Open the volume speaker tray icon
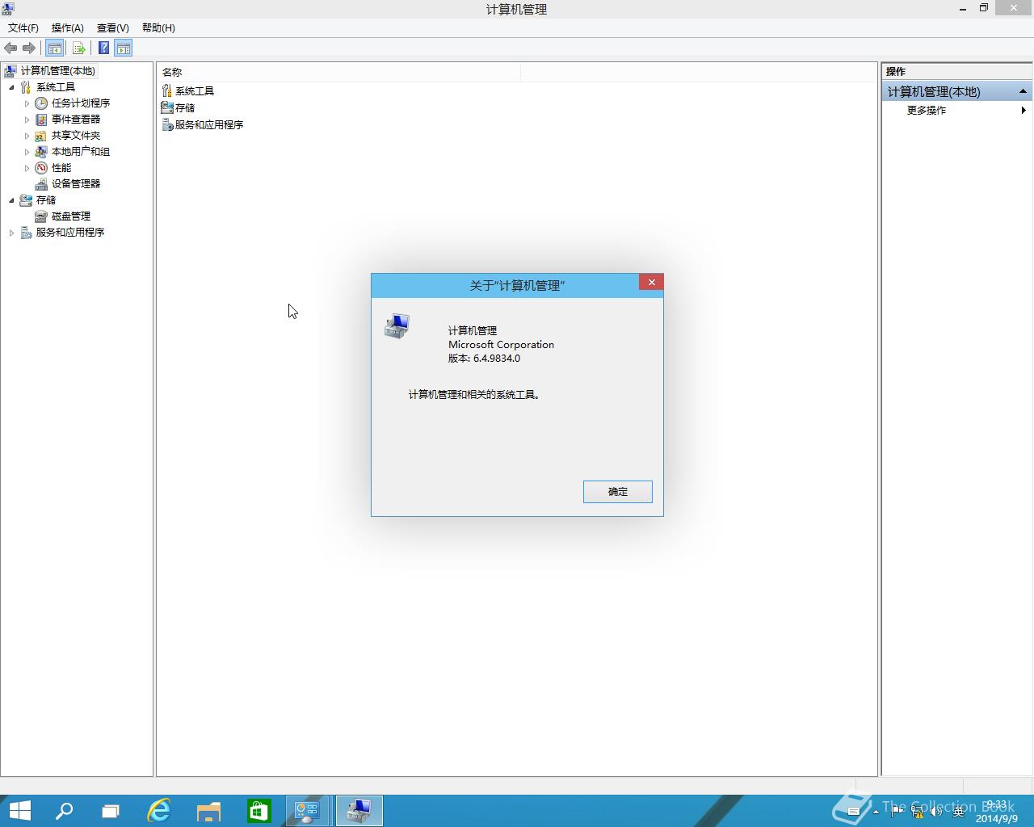This screenshot has height=827, width=1034. pyautogui.click(x=937, y=812)
